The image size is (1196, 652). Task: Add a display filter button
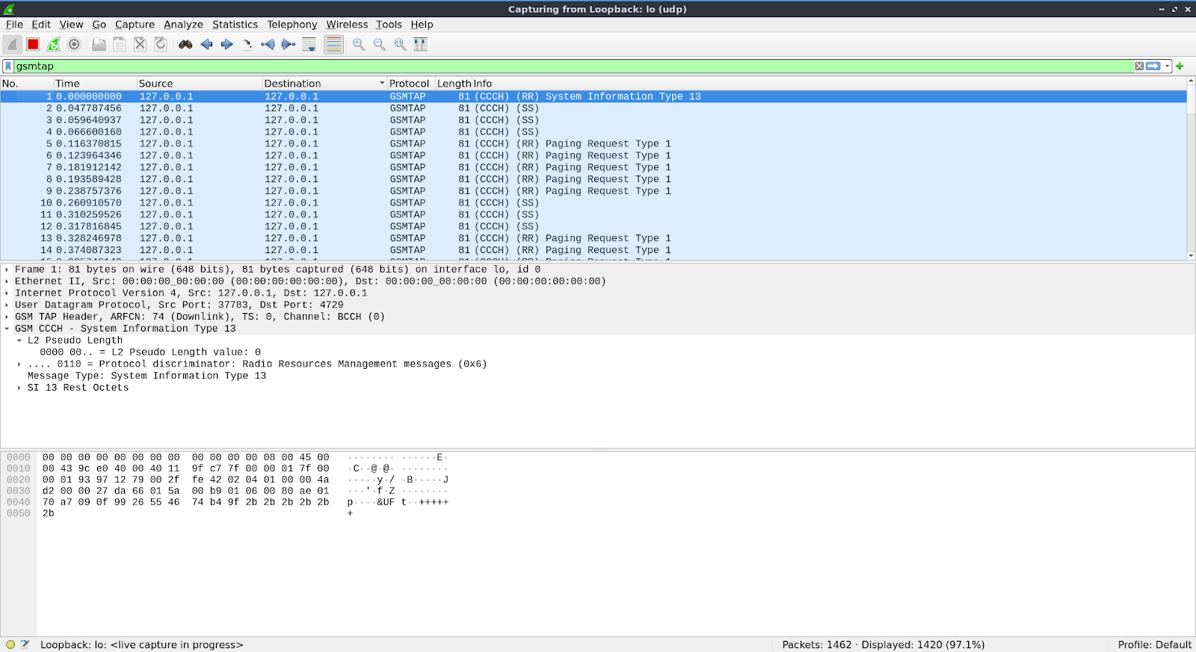pos(1180,66)
